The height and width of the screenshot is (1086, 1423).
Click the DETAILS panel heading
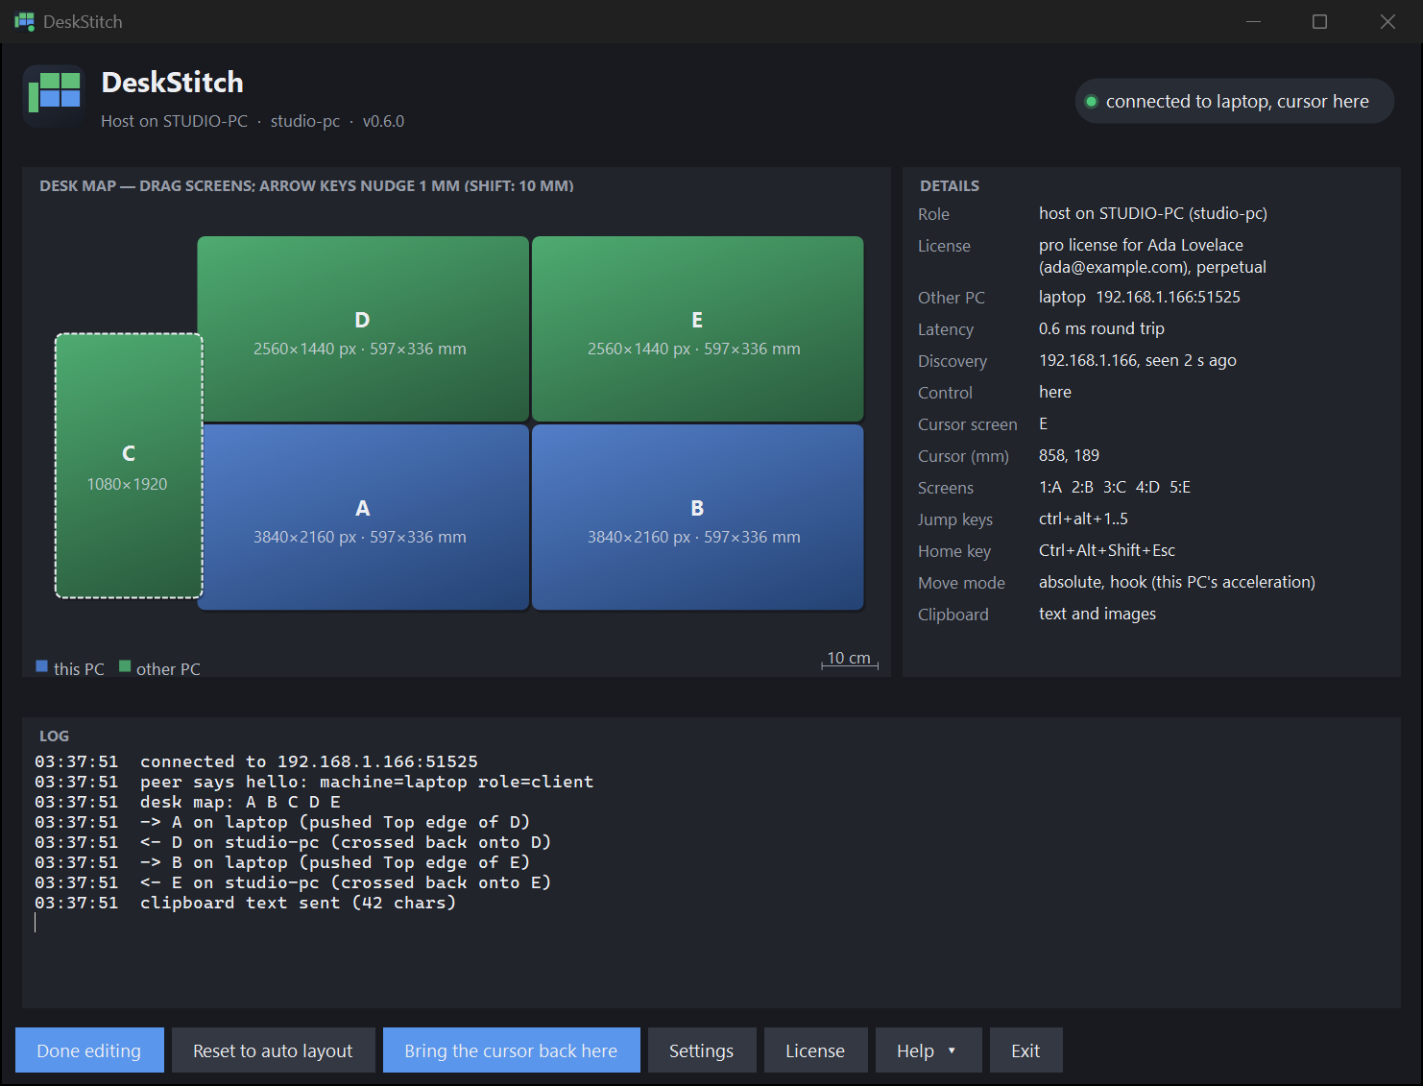tap(950, 185)
